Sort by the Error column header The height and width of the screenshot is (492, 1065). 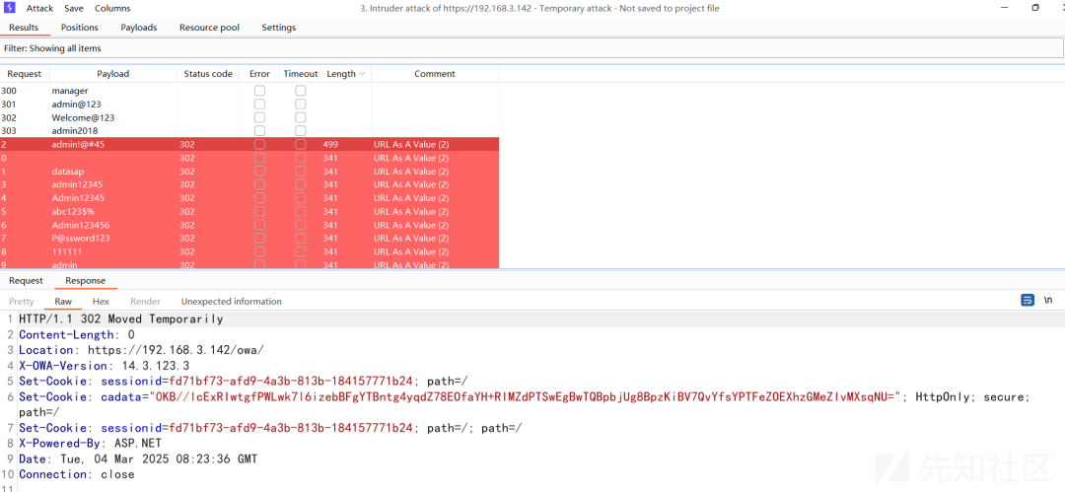[259, 73]
